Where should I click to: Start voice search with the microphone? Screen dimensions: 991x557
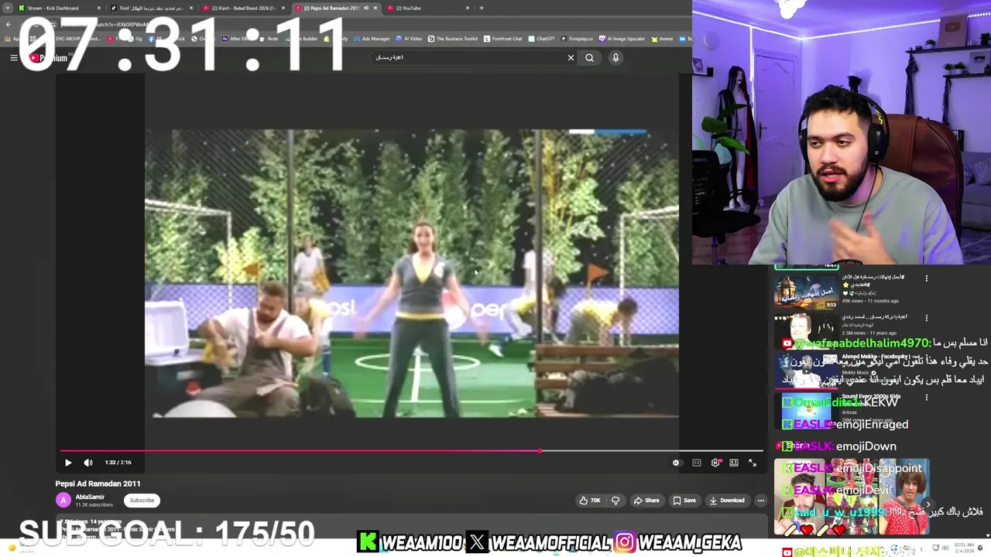(616, 57)
